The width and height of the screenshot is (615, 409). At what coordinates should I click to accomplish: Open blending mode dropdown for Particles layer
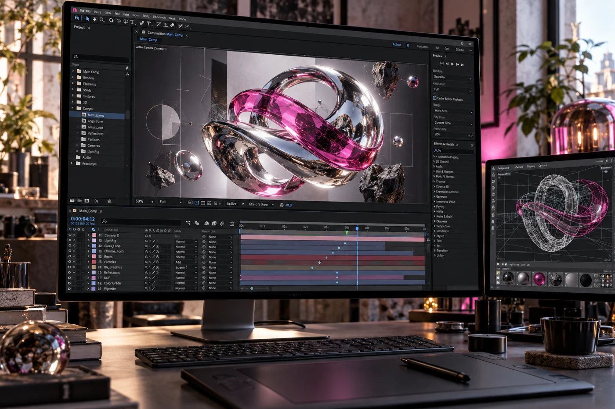tap(186, 262)
